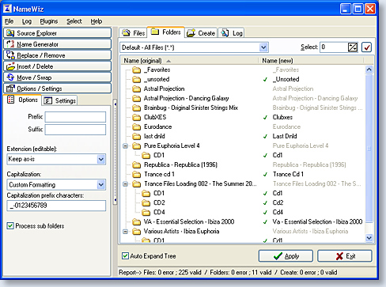The width and height of the screenshot is (386, 287).
Task: Select Astral Projection - Dancing Galaxy folder
Action: [186, 98]
